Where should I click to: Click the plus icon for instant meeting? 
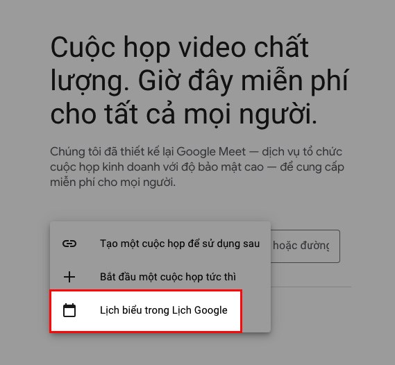69,277
